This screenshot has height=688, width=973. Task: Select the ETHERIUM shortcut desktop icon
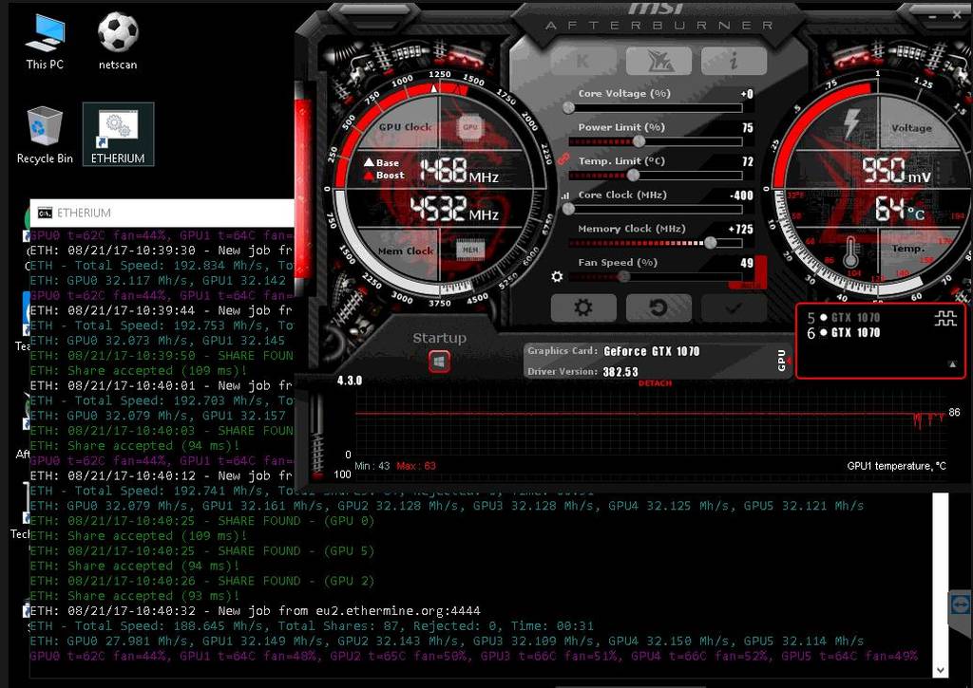[x=118, y=135]
